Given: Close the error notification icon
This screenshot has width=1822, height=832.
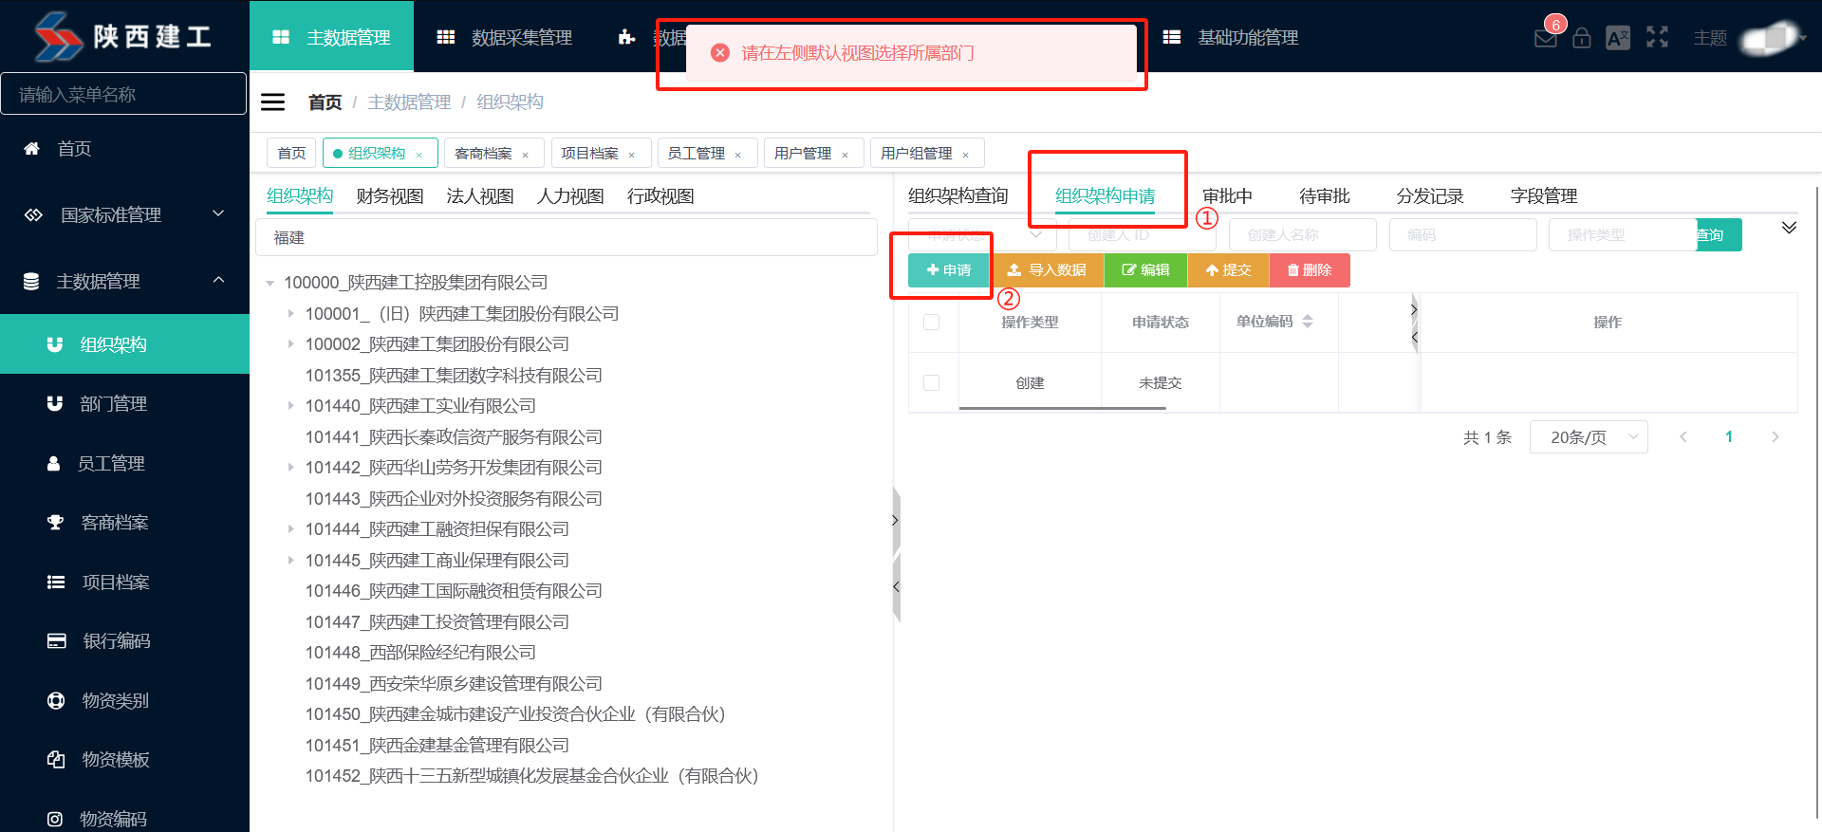Looking at the screenshot, I should click(720, 53).
